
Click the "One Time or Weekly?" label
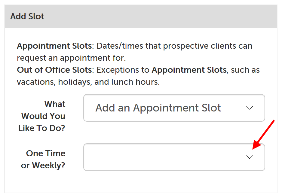pyautogui.click(x=43, y=159)
